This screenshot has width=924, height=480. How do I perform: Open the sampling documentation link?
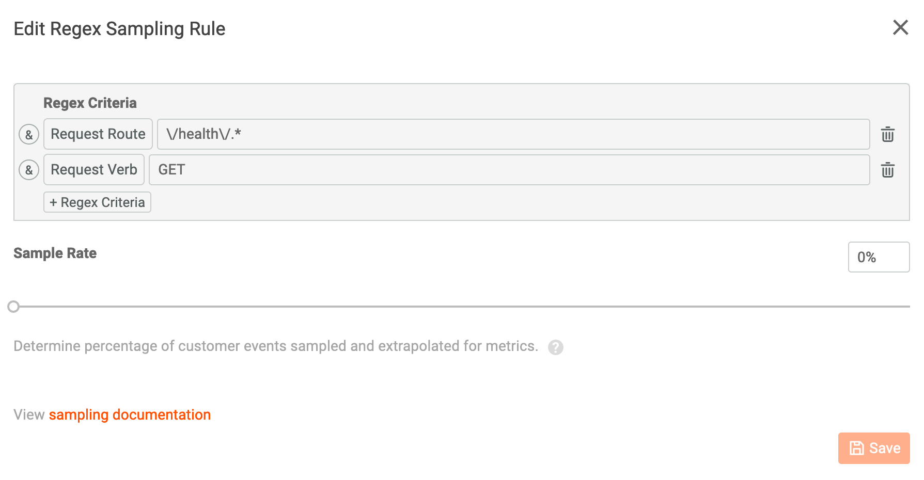pyautogui.click(x=130, y=414)
